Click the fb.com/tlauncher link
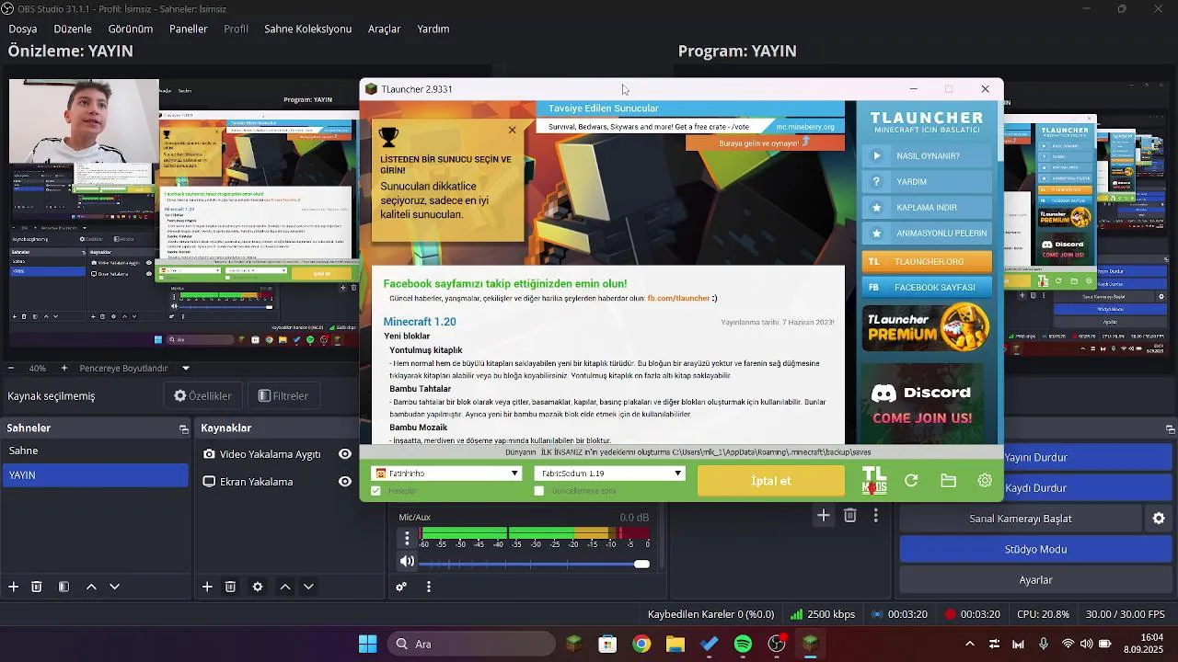 678,298
